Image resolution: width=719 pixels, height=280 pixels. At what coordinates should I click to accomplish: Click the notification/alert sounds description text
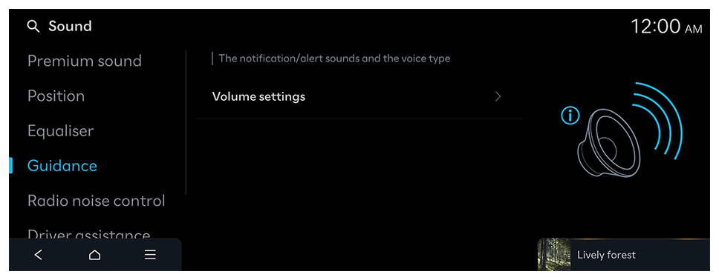click(334, 59)
